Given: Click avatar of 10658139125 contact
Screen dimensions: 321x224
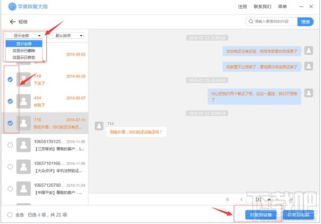Looking at the screenshot, I should coord(24,145).
